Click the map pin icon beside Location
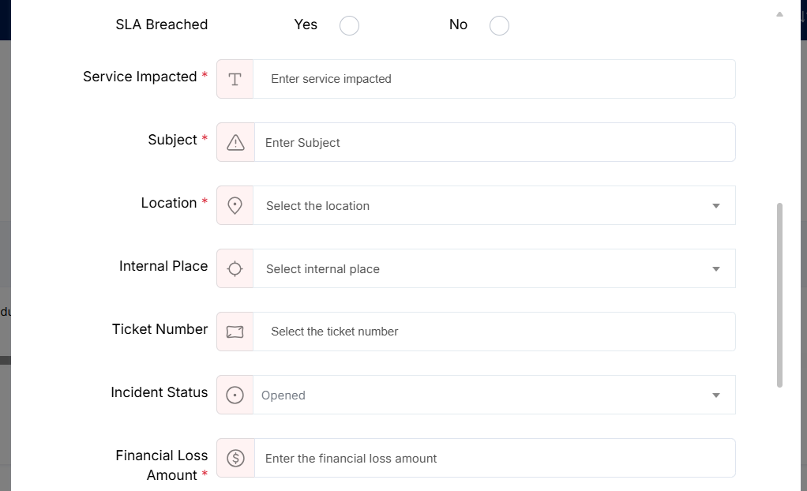This screenshot has width=807, height=491. (235, 205)
